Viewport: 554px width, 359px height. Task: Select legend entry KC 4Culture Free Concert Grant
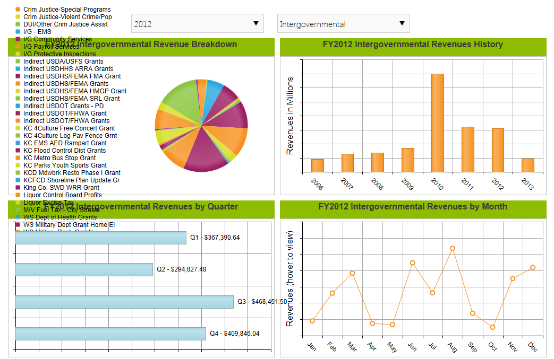pos(65,128)
